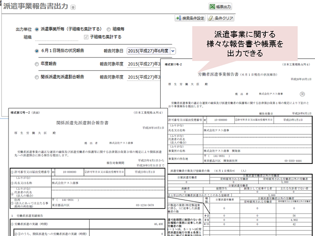Open 報告対象年度 dropdown in 関係派遣先派遣割合報告 row
Screen dimensions: 315x236
point(144,77)
